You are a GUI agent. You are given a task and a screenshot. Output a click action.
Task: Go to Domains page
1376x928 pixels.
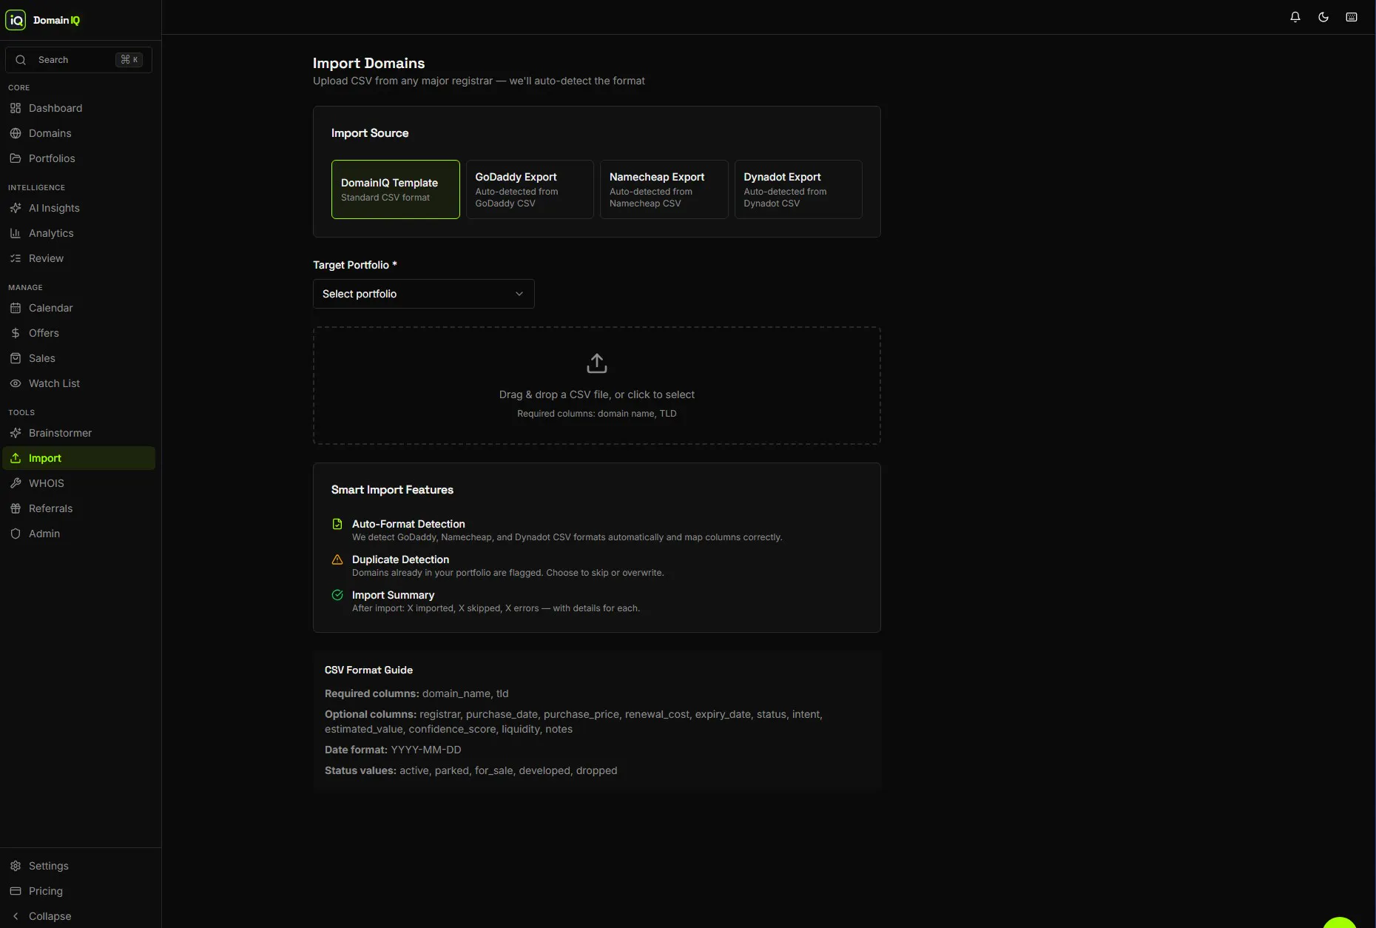[x=79, y=133]
